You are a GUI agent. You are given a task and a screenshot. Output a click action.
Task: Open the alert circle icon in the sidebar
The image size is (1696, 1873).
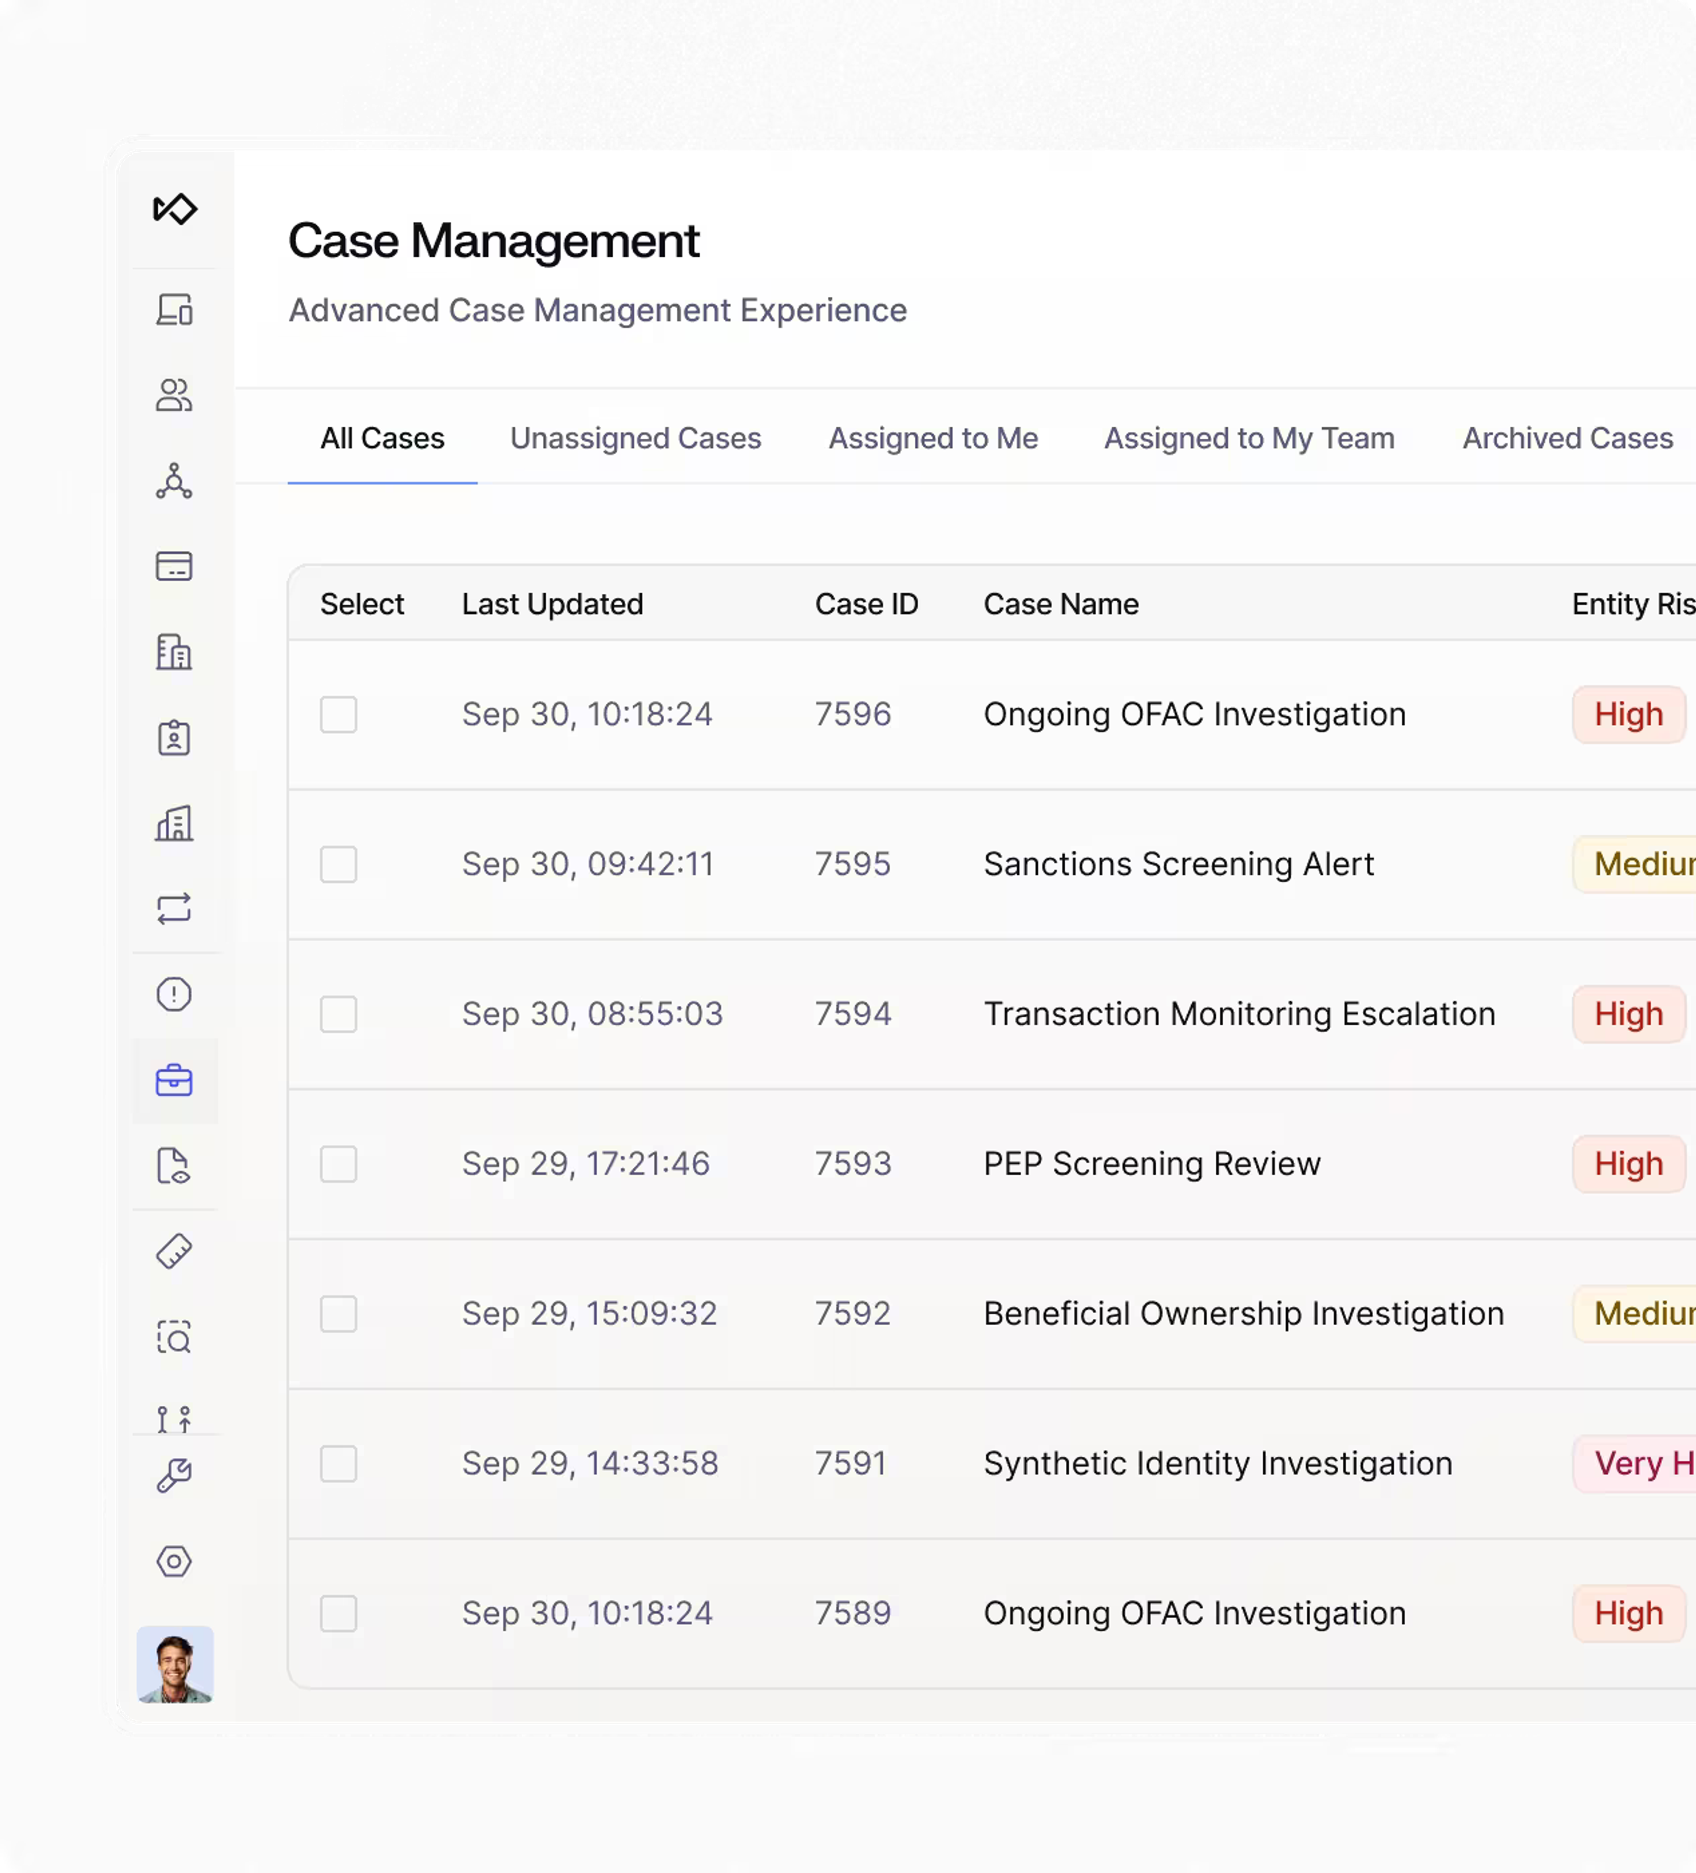click(x=174, y=994)
